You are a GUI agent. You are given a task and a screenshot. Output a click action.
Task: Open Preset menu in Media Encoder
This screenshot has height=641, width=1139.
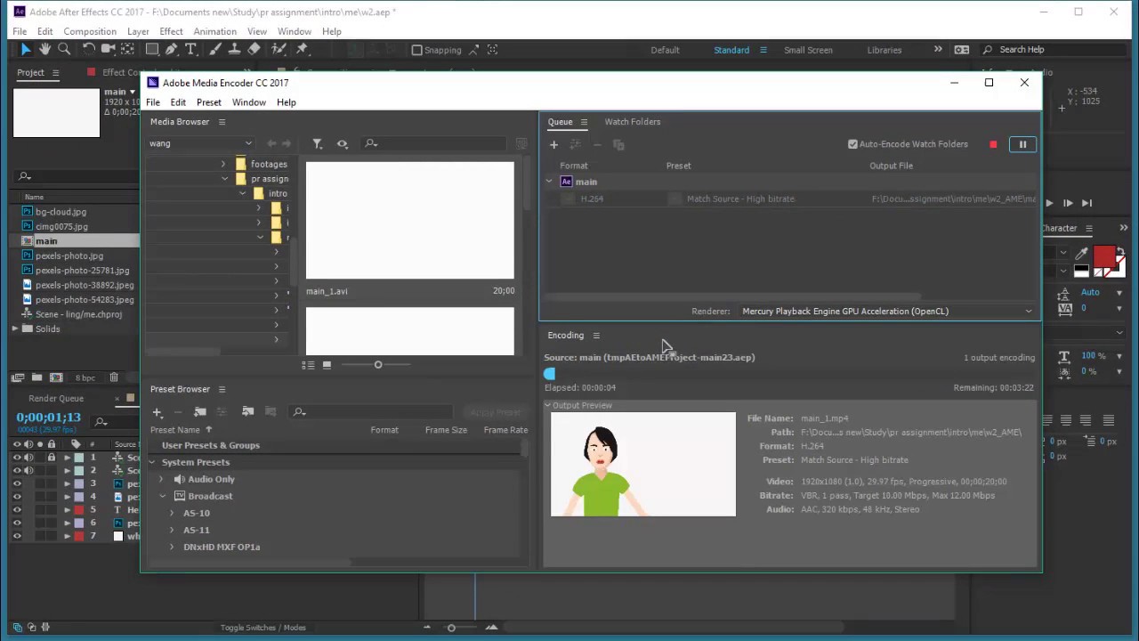[208, 102]
